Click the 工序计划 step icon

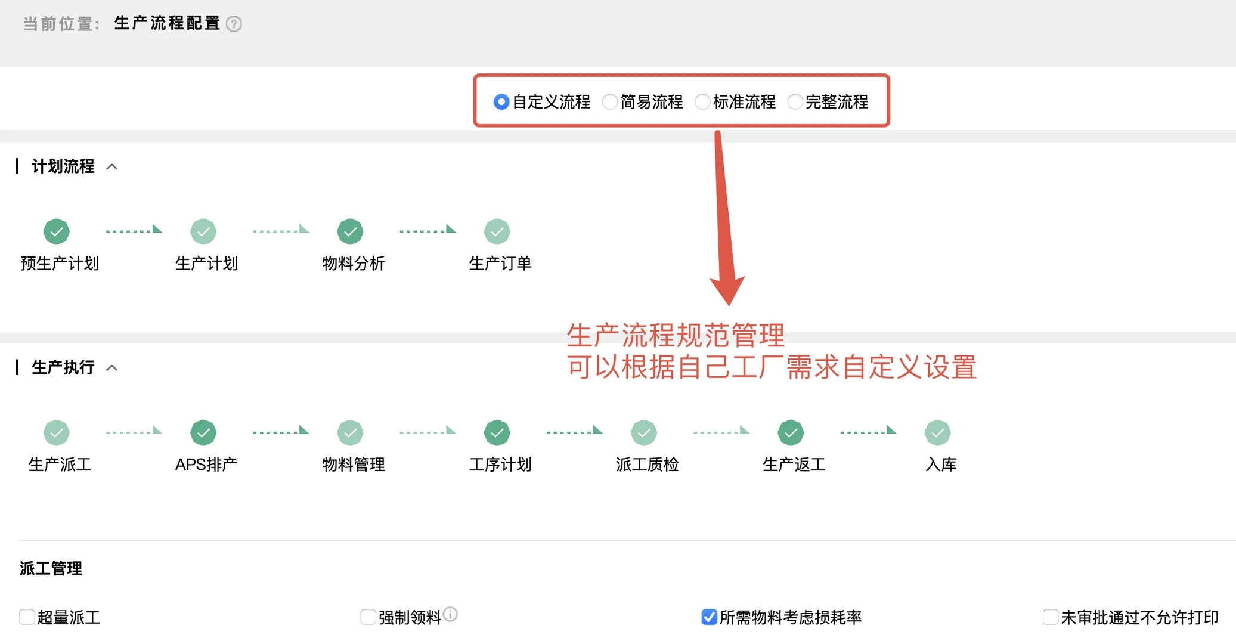click(498, 432)
